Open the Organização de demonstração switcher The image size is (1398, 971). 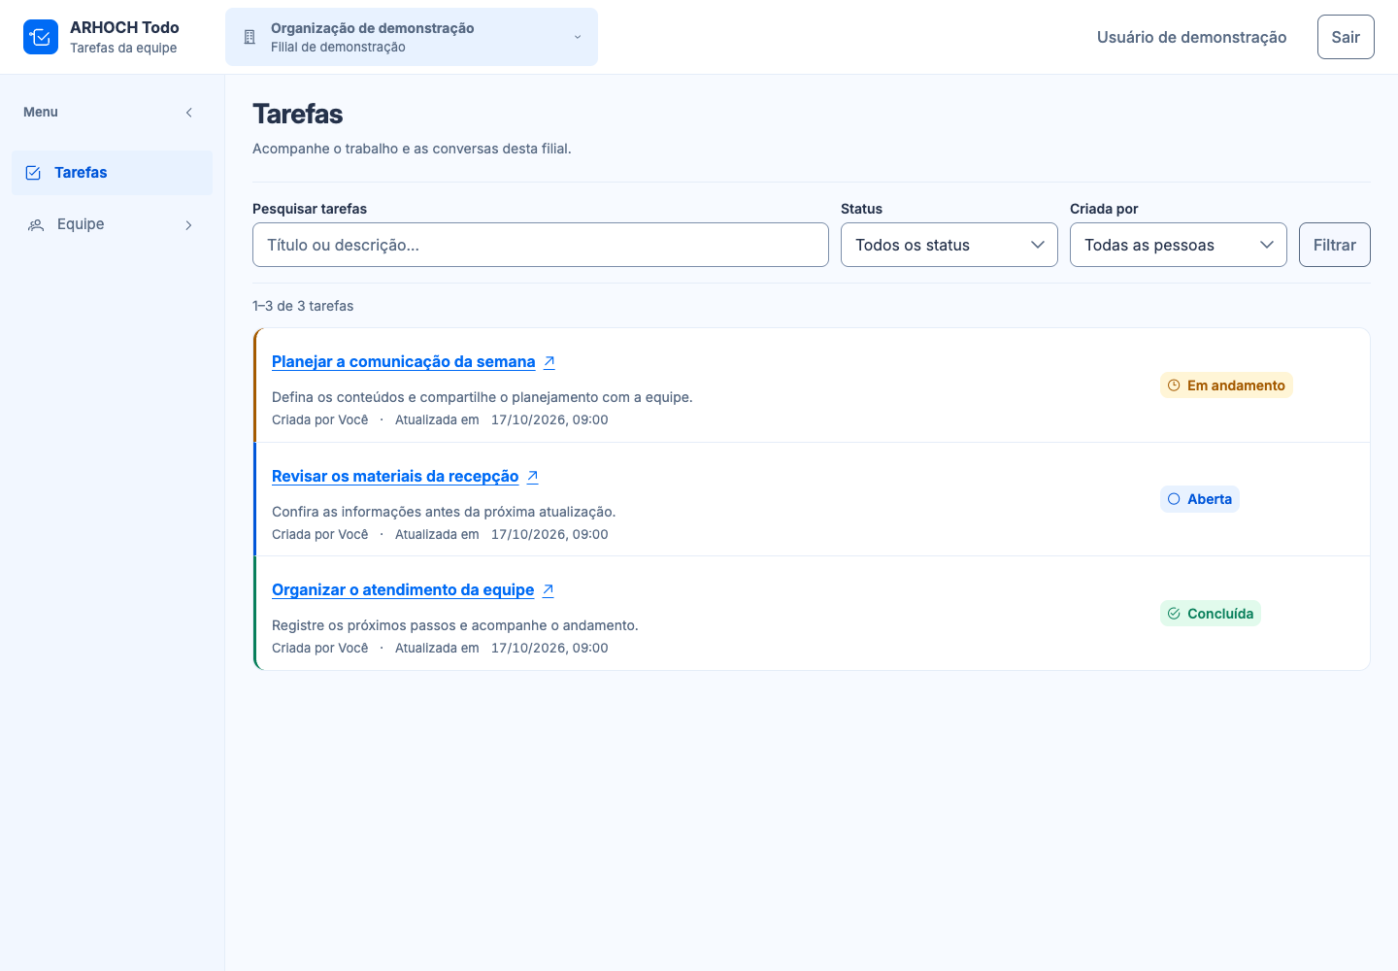click(412, 37)
